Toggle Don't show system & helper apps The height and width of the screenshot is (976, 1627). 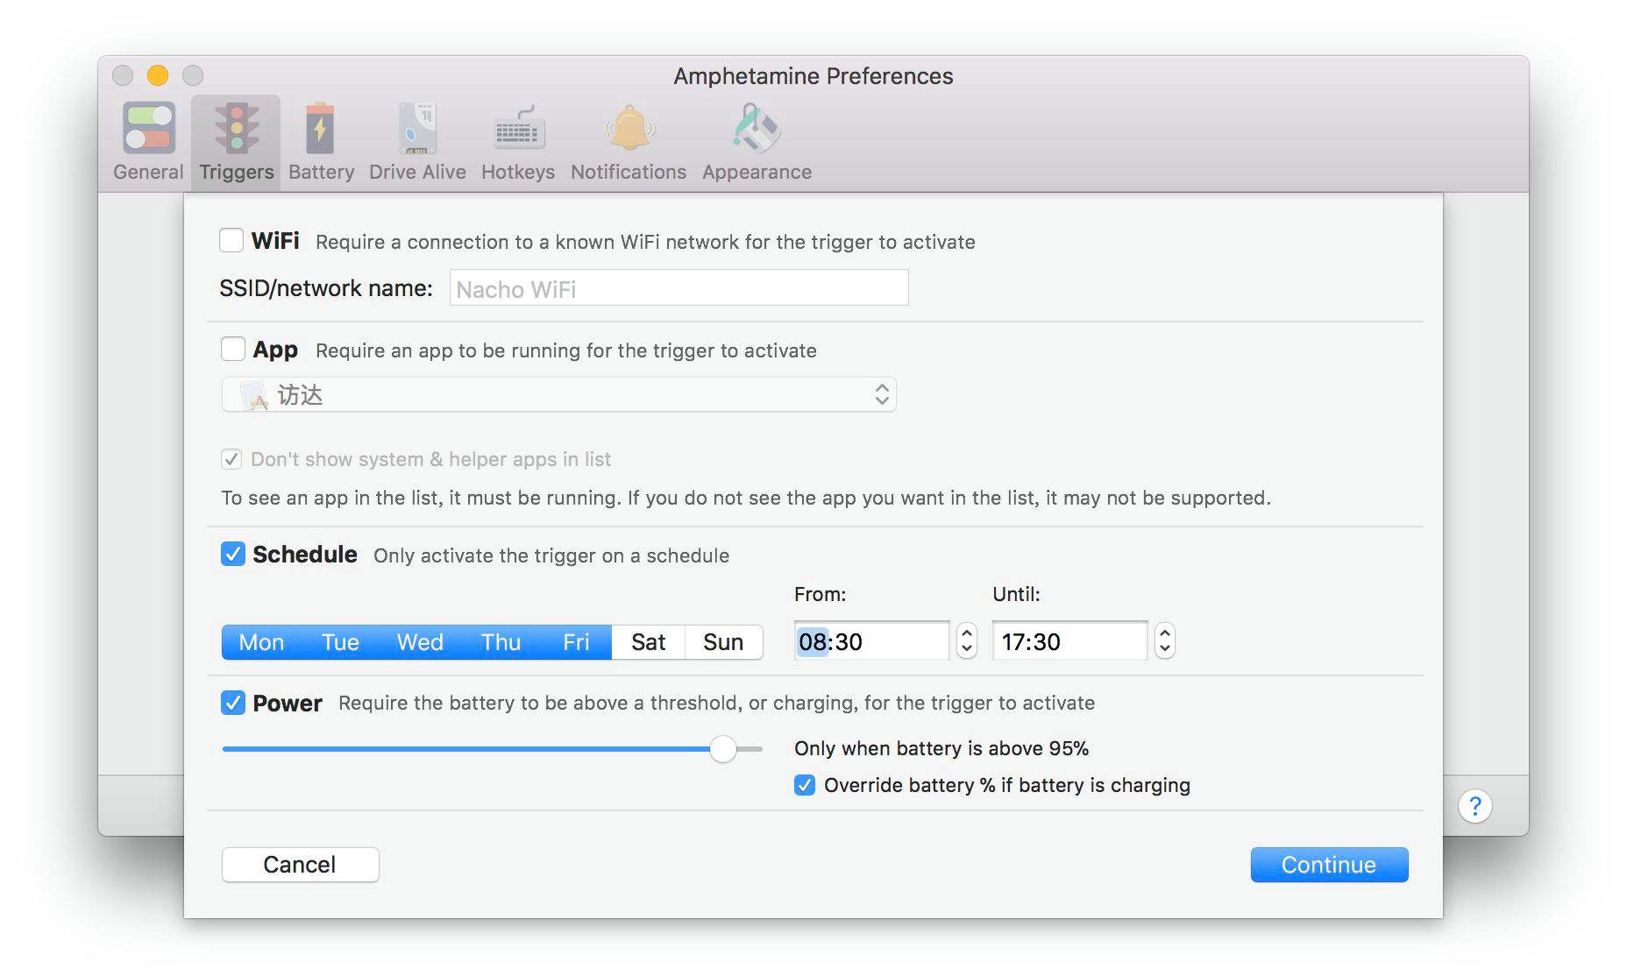pyautogui.click(x=231, y=458)
